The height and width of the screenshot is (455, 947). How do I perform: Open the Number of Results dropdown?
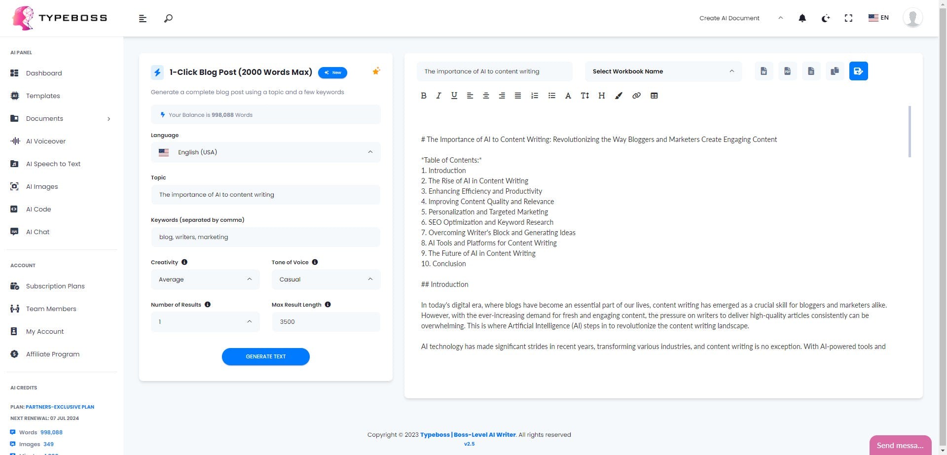[x=205, y=321]
